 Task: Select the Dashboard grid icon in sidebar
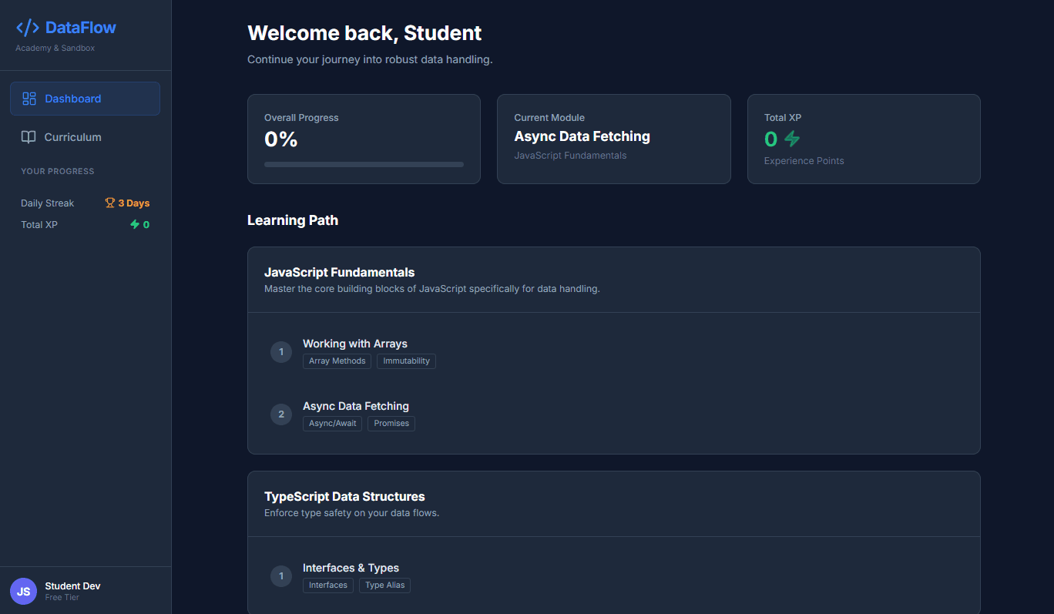29,98
